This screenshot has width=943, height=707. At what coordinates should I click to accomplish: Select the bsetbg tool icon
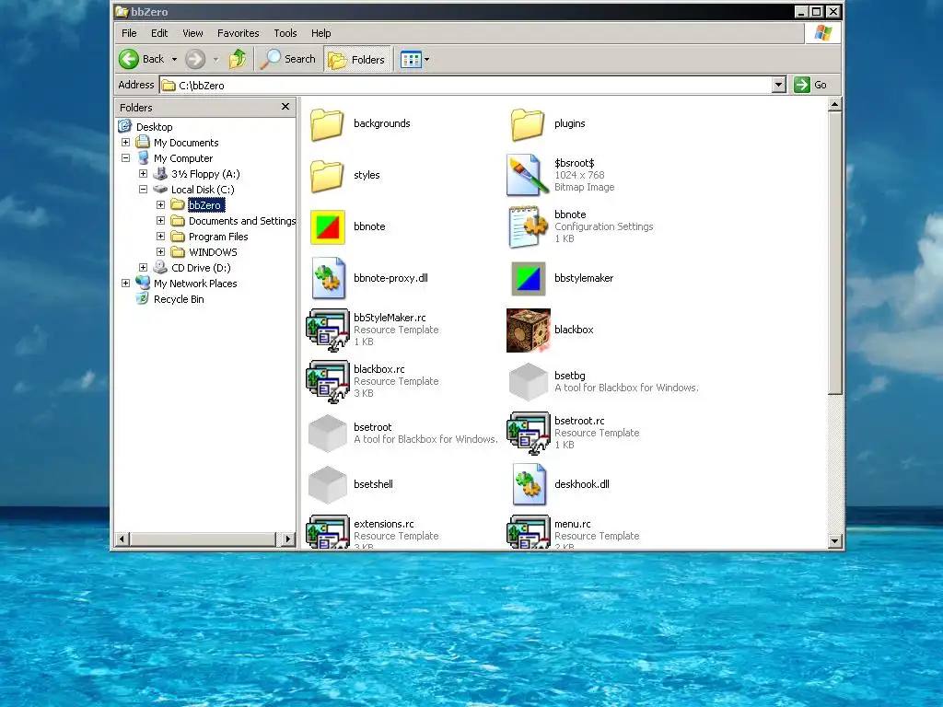528,382
